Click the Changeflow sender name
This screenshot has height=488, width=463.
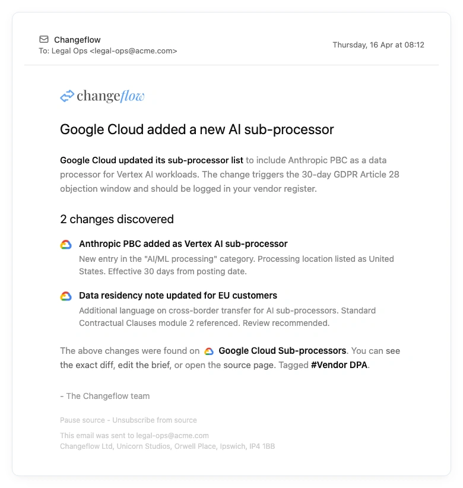coord(77,40)
